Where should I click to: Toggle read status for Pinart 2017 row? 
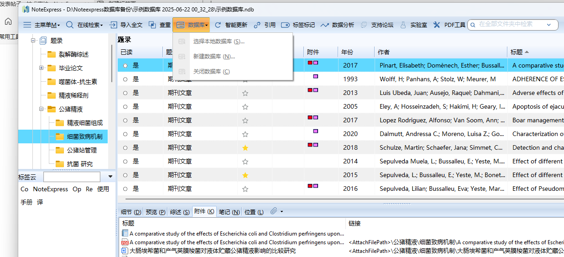pyautogui.click(x=125, y=66)
